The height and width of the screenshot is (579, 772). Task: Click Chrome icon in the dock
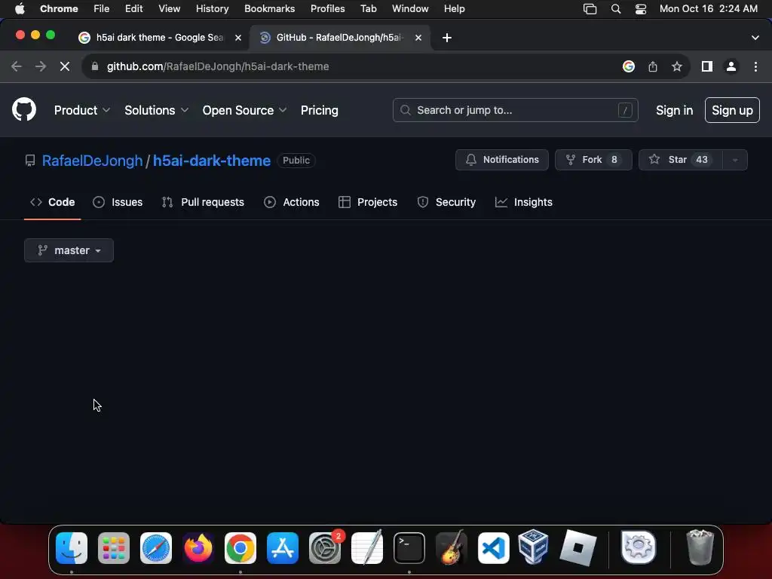pyautogui.click(x=240, y=548)
